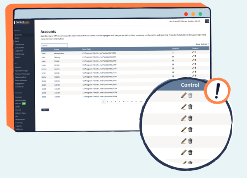Sort by the Name column header
The height and width of the screenshot is (178, 247).
56,49
